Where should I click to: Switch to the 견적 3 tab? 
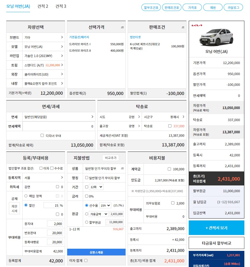(61, 6)
